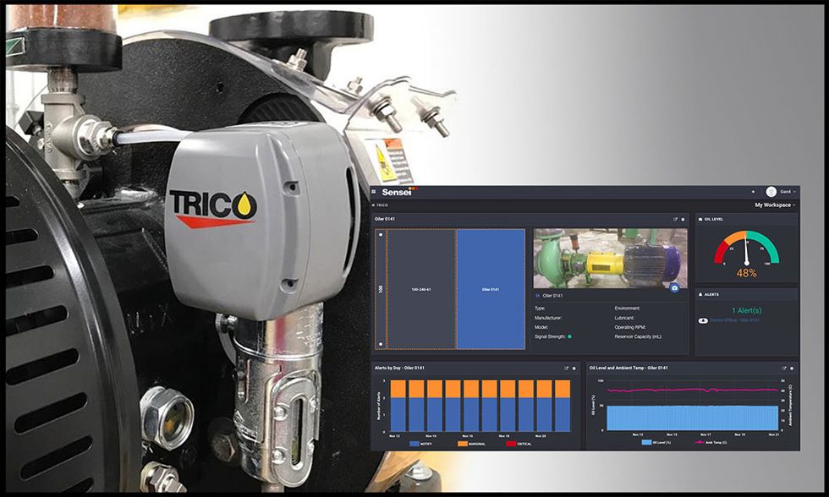Open the Device Offline - Oiler 0141 alert
Screen dimensions: 829x497
click(734, 320)
